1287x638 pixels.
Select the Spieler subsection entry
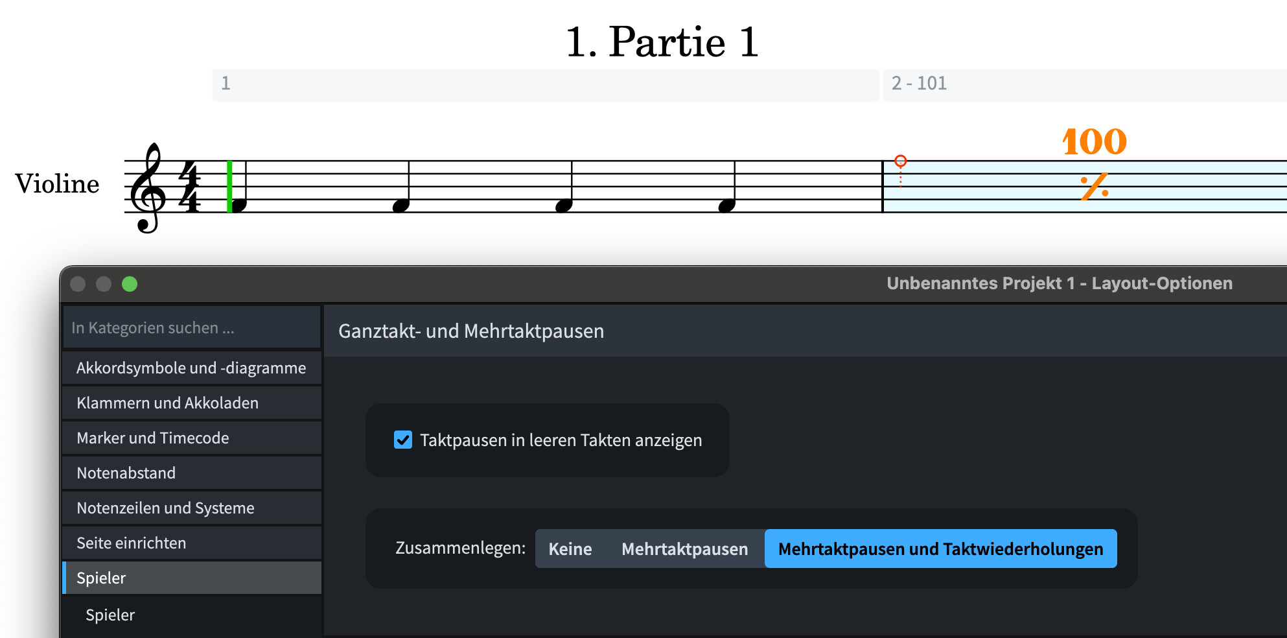click(110, 615)
